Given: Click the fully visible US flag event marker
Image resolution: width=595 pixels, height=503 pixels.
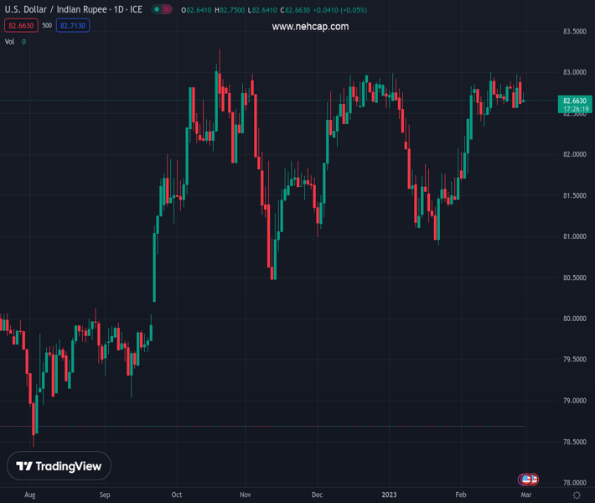Looking at the screenshot, I should [x=525, y=480].
